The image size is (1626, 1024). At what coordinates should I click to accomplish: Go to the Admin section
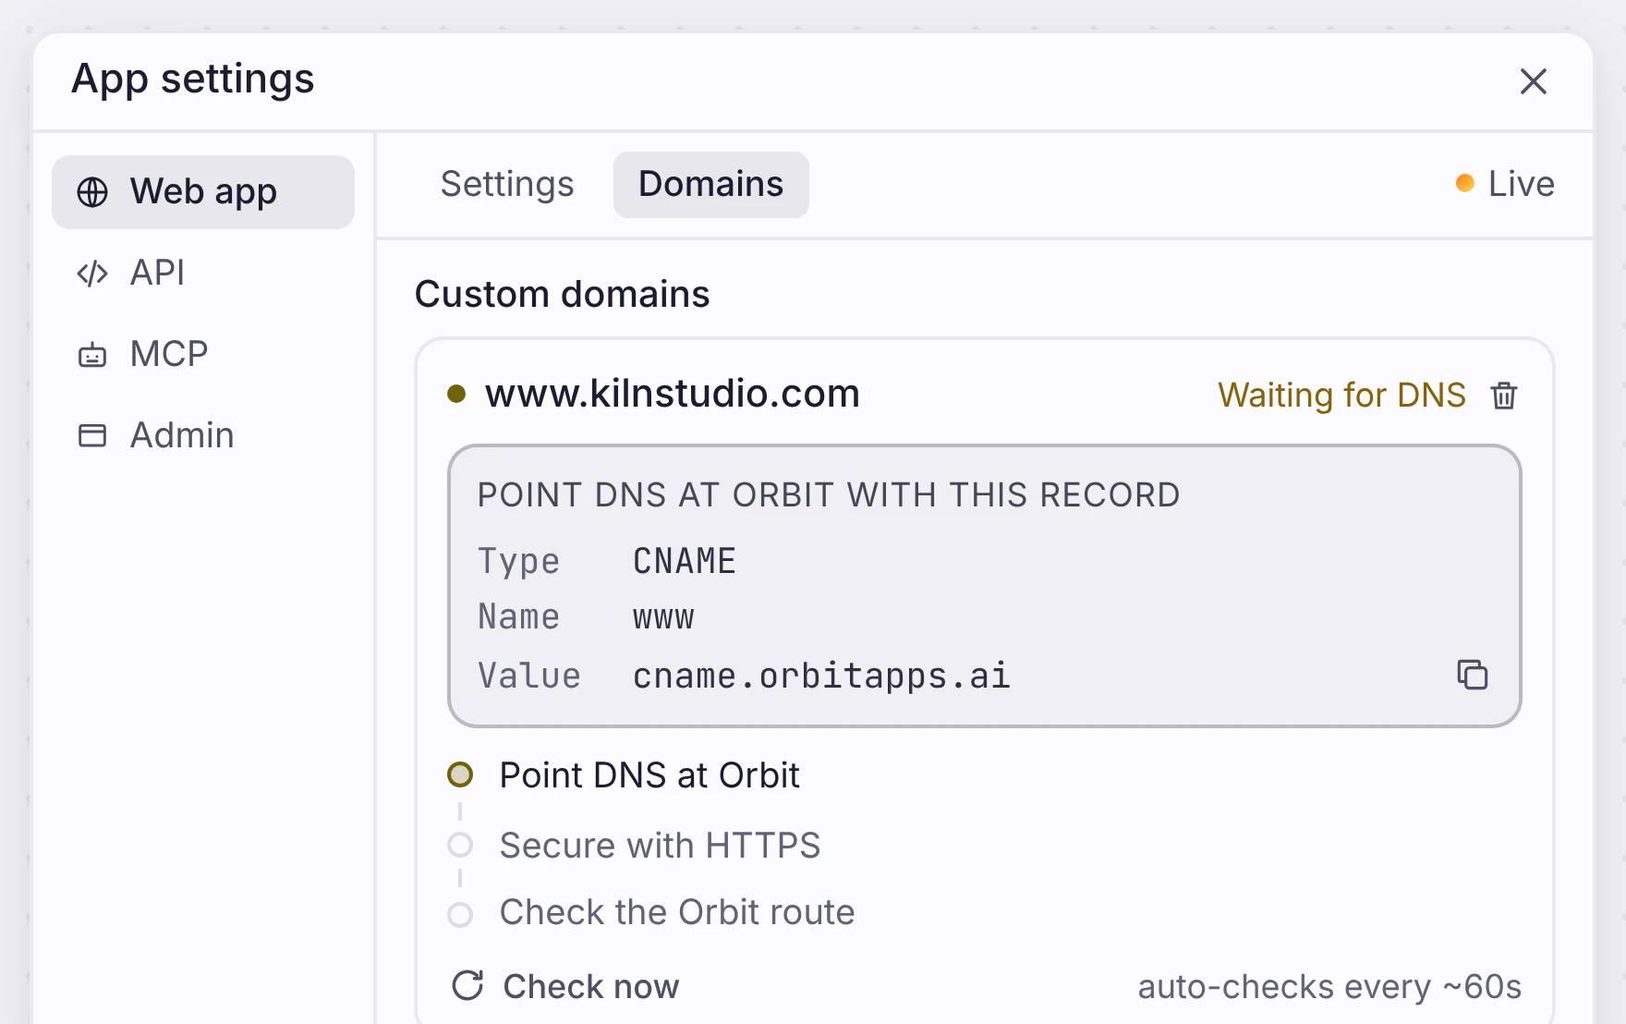(x=203, y=435)
